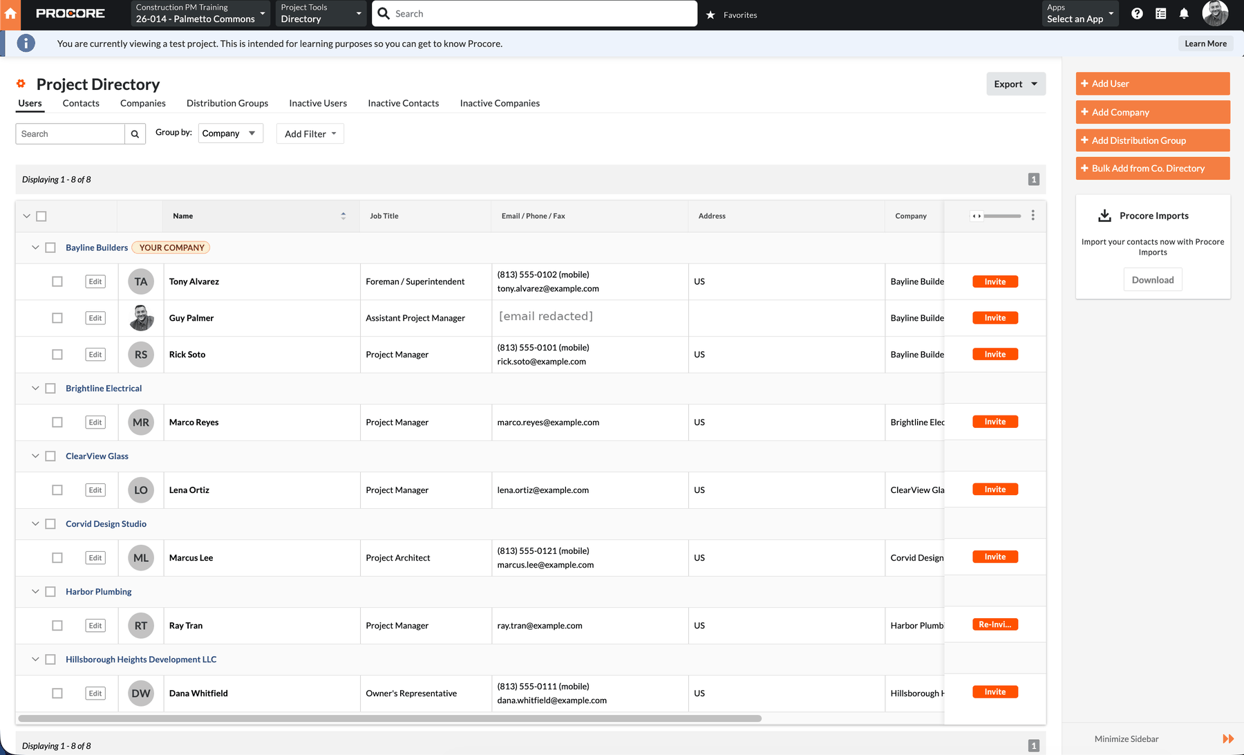Open the Inactive Users tab
1244x755 pixels.
(318, 103)
